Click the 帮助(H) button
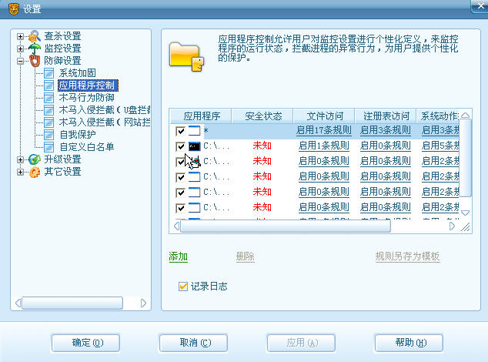This screenshot has width=488, height=362. 409,343
